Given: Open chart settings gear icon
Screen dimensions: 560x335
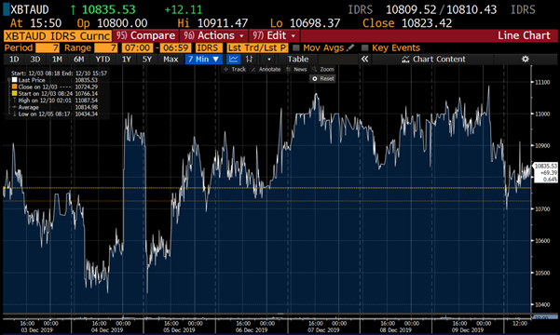Looking at the screenshot, I should 525,60.
